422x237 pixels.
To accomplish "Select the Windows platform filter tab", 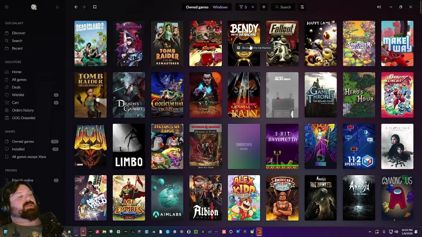I will tap(220, 7).
